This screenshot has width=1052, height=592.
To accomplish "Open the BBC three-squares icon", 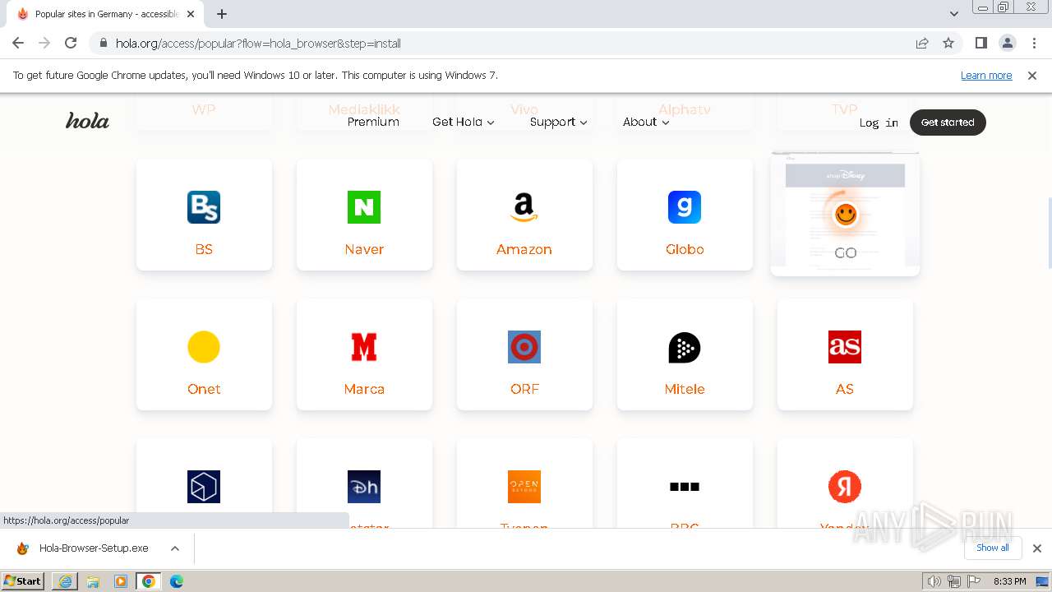I will point(685,487).
